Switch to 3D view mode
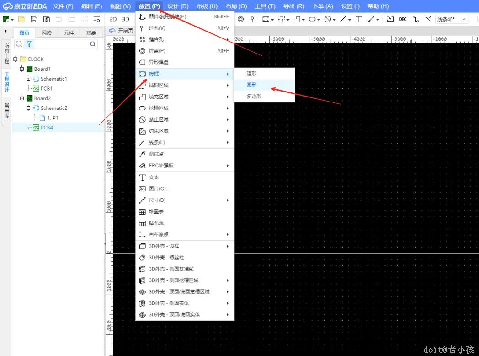479x356 pixels. click(x=126, y=19)
